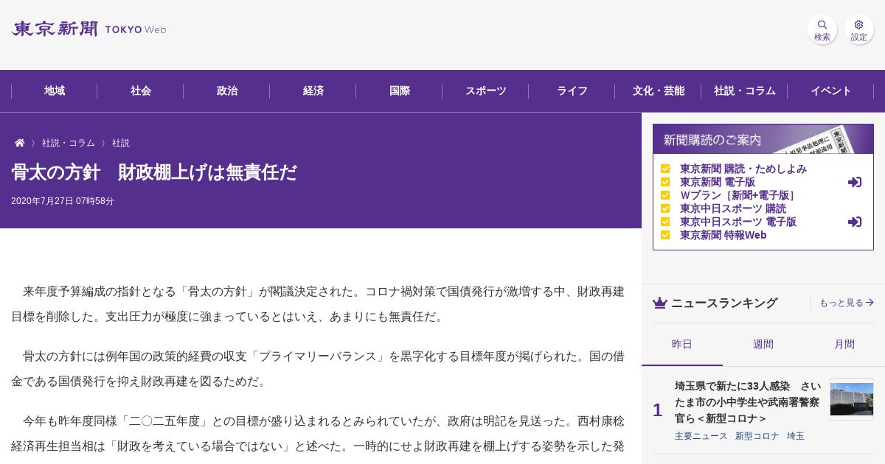Open the 政治 navigation menu
The width and height of the screenshot is (885, 464).
pos(227,91)
